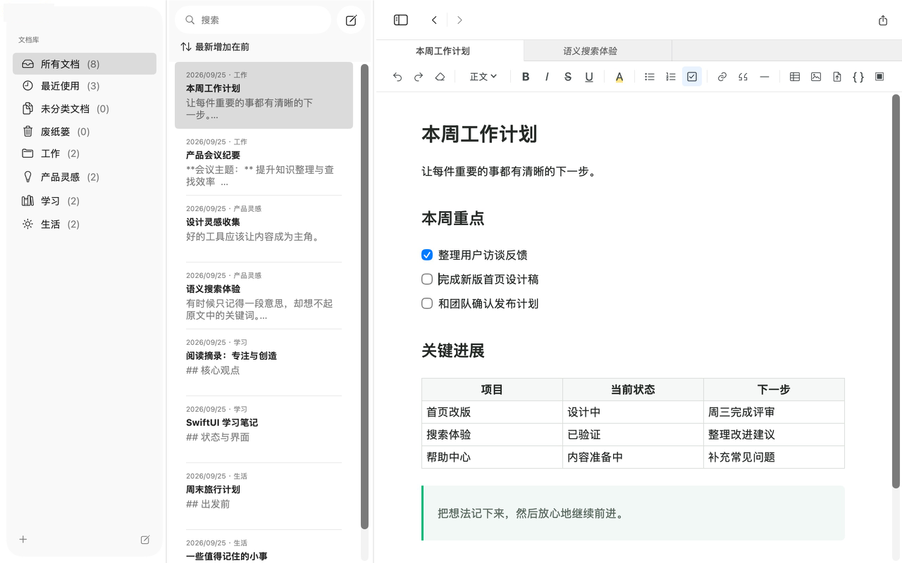Check 完成新版首页设计稿 task
902x563 pixels.
pyautogui.click(x=427, y=279)
